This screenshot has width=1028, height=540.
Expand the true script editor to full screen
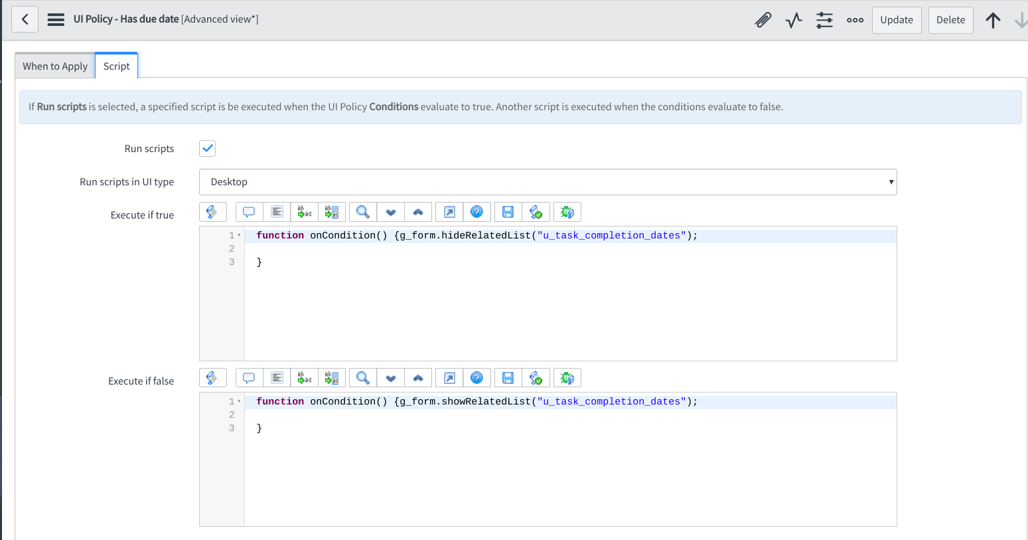click(449, 211)
